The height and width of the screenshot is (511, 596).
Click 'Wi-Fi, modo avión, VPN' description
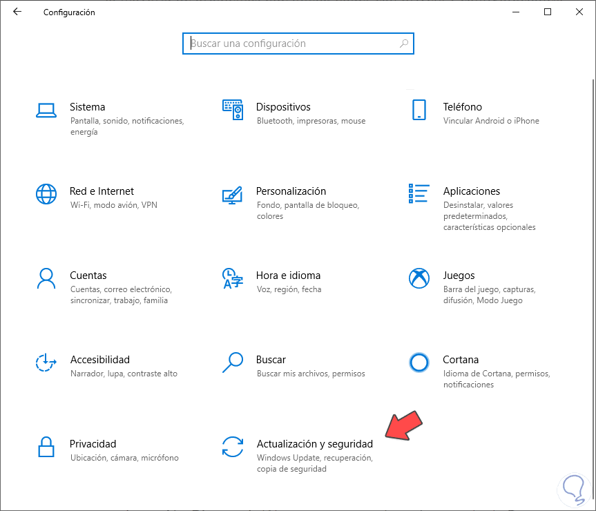pos(114,205)
